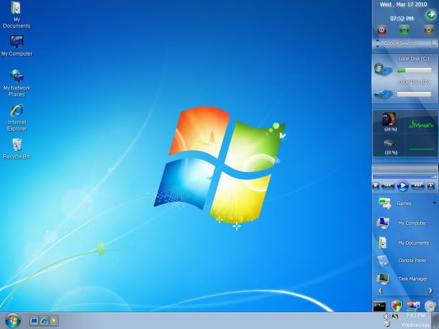
Task: Click the Games shortcut icon in the sidebar
Action: 385,204
